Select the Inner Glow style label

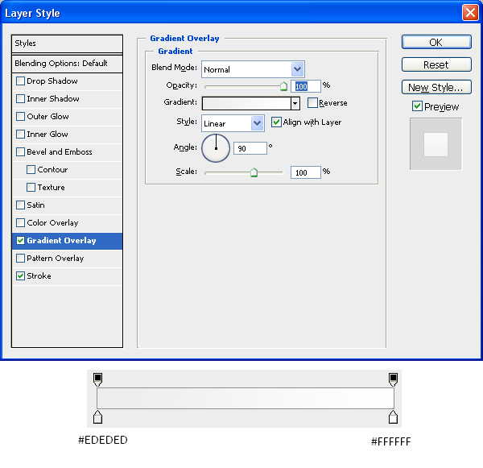point(47,134)
